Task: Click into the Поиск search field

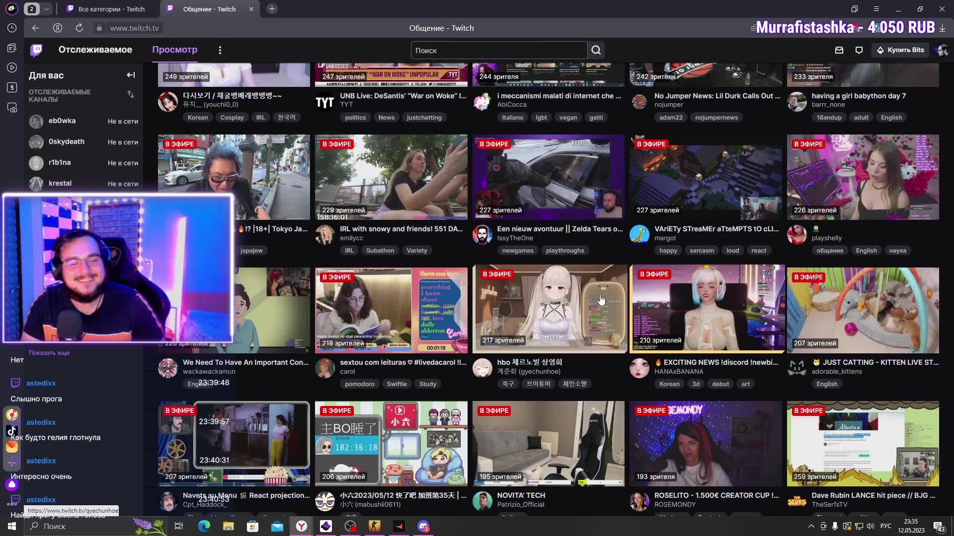Action: (x=499, y=50)
